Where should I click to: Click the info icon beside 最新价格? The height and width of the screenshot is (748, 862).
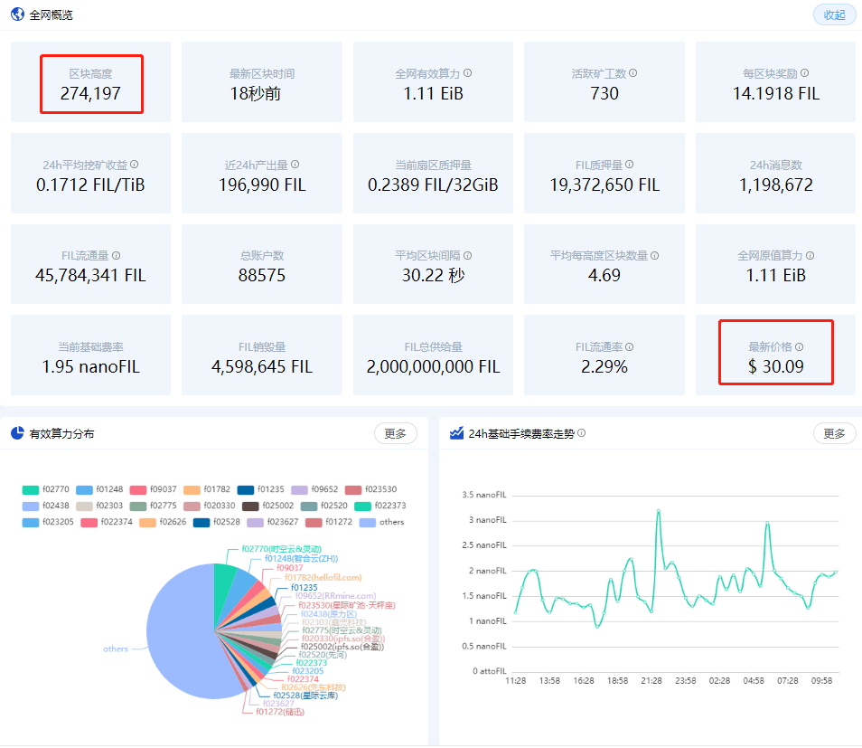(799, 346)
